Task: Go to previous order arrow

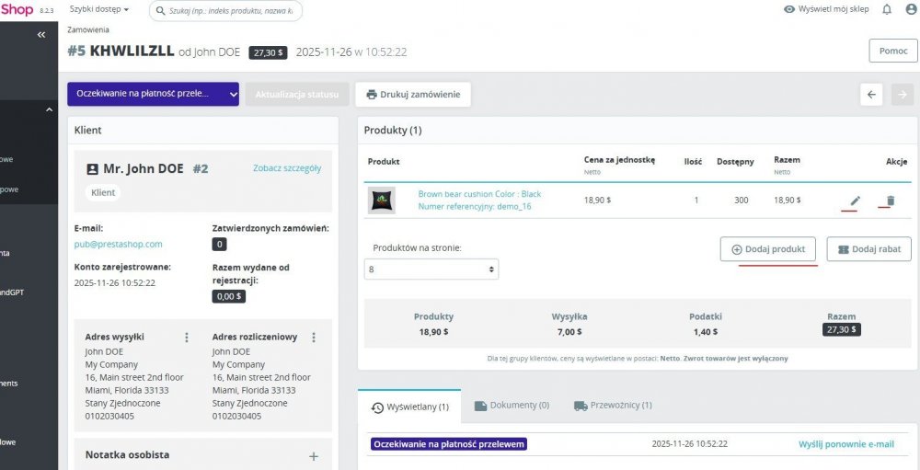Action: [x=871, y=95]
